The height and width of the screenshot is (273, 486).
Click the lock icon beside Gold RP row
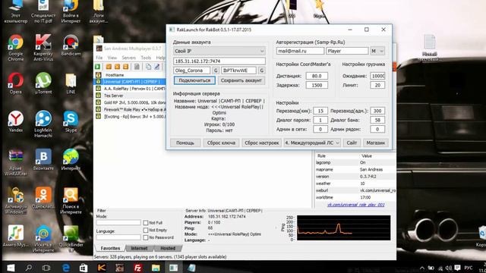(98, 102)
